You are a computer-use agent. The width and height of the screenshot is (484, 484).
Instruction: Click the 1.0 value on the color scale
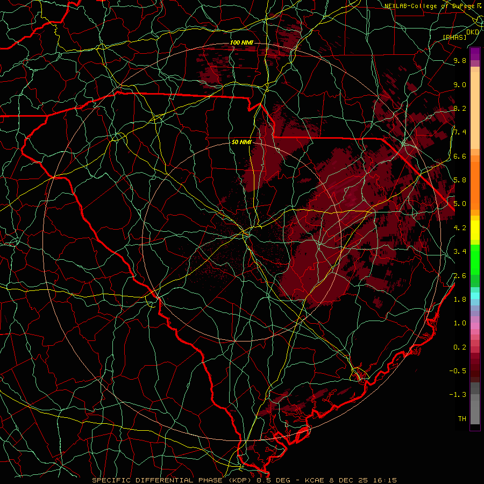(x=460, y=323)
